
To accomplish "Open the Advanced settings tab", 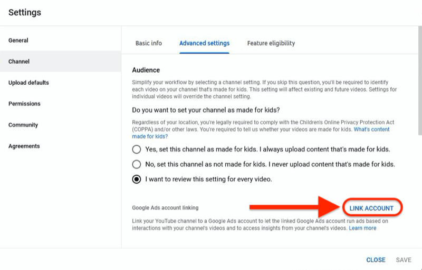I will 204,43.
